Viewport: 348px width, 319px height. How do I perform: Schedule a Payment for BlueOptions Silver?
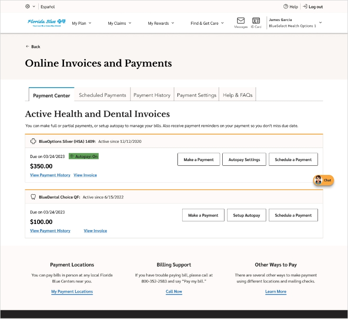pos(293,159)
